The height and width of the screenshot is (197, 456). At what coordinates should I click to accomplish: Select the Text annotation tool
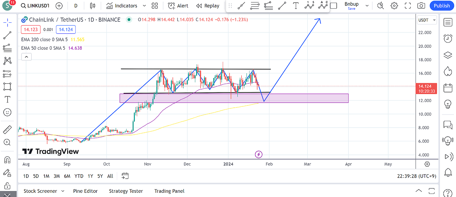tap(7, 99)
